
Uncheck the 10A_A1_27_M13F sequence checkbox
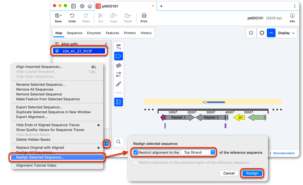[57, 51]
